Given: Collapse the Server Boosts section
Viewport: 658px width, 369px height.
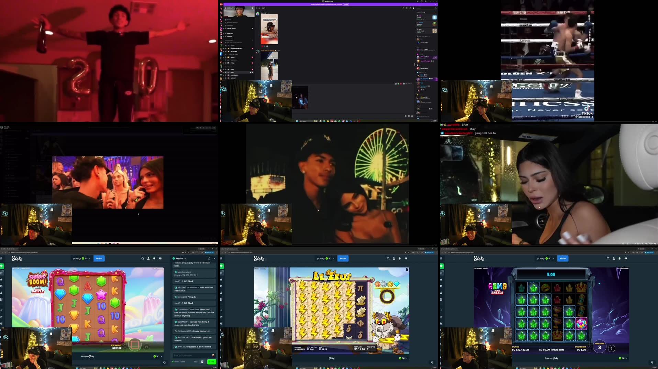Looking at the screenshot, I should (x=231, y=28).
